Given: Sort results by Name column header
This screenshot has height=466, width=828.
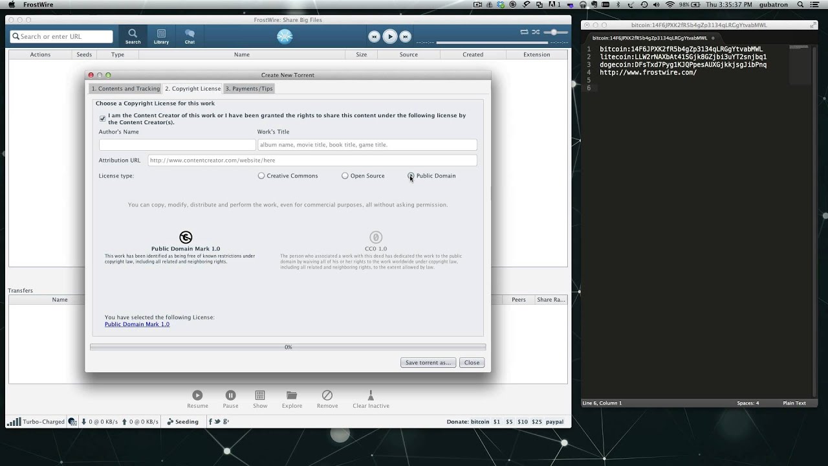Looking at the screenshot, I should click(241, 54).
